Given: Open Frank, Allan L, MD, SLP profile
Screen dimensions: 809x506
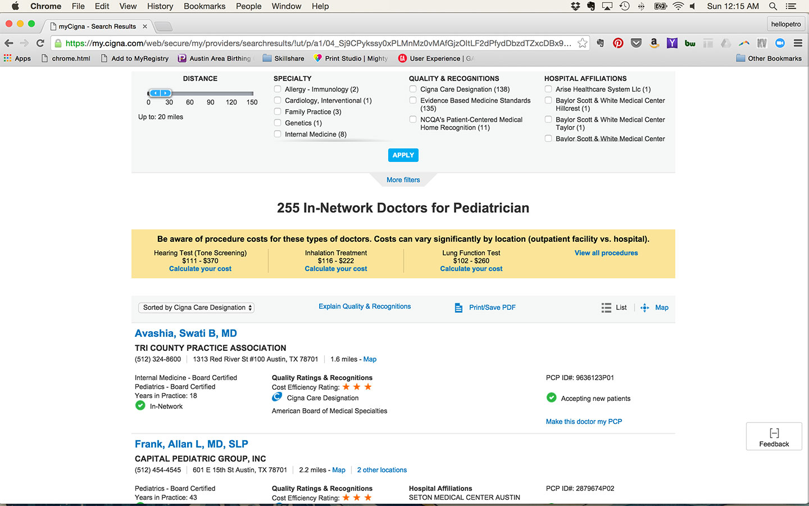Looking at the screenshot, I should click(x=192, y=444).
